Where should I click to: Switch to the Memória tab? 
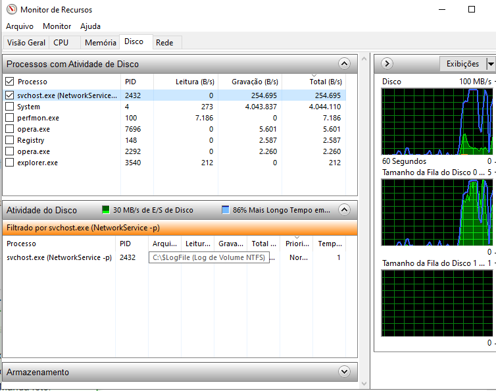[x=100, y=42]
